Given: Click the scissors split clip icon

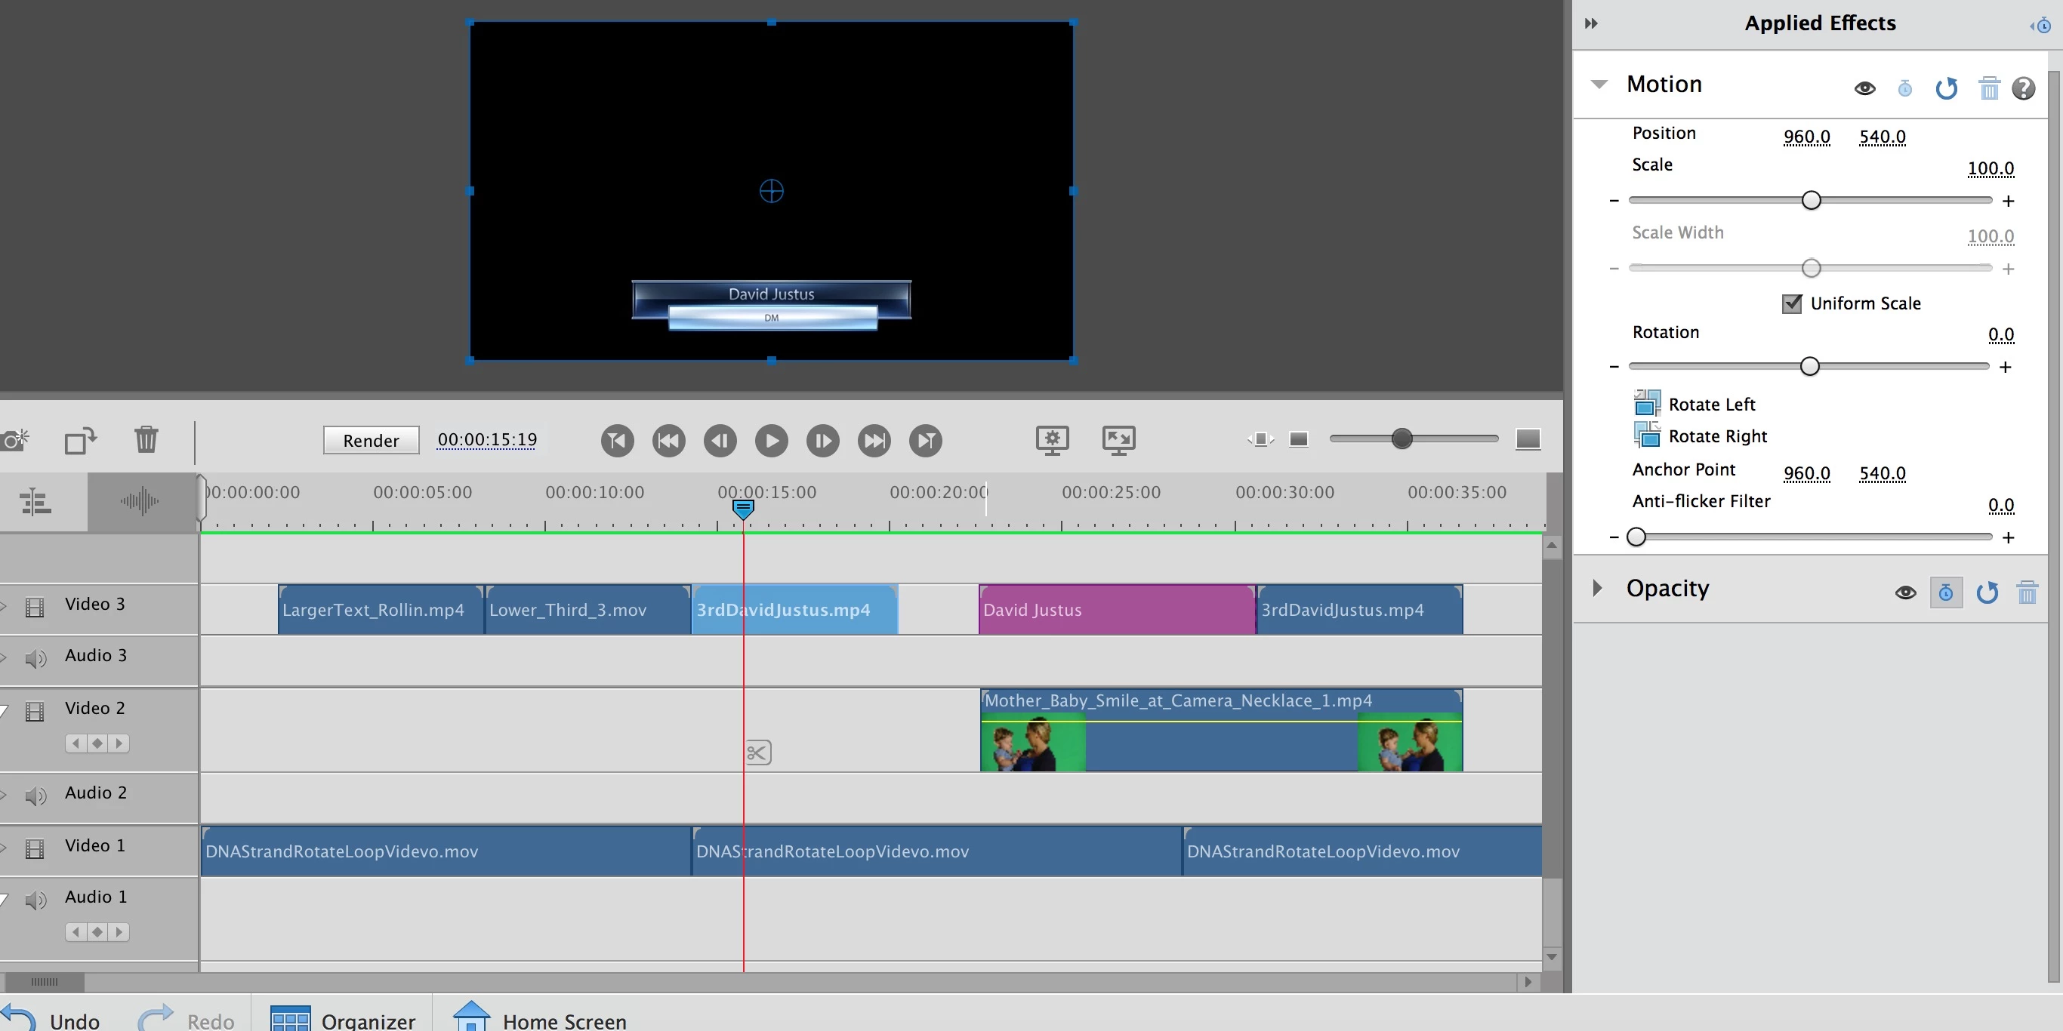Looking at the screenshot, I should point(757,752).
